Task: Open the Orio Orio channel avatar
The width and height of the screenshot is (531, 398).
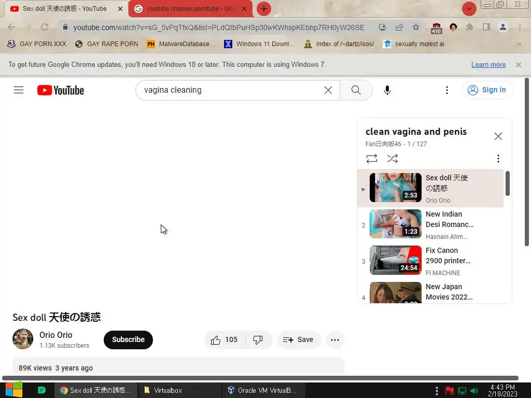Action: (x=23, y=339)
